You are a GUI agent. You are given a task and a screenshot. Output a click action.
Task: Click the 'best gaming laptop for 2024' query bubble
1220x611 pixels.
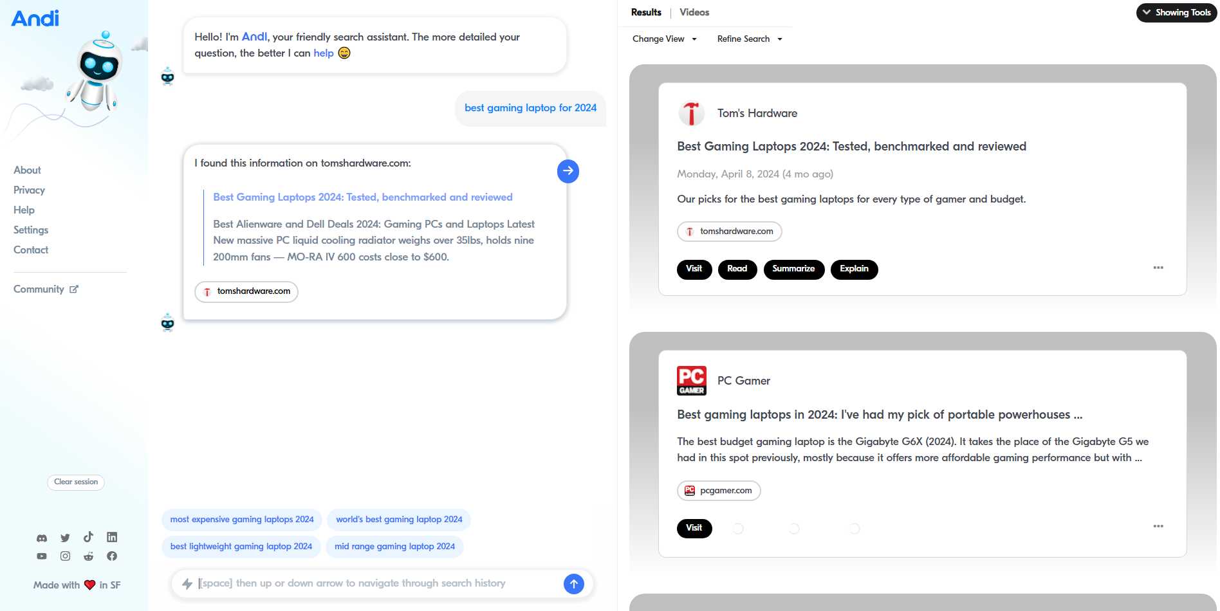[x=531, y=108]
